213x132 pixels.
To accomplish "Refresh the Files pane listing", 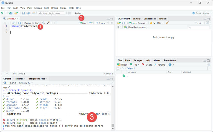I will (209, 64).
